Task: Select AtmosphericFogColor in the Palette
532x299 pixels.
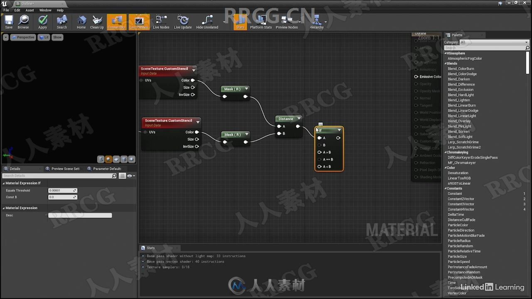Action: tap(465, 59)
